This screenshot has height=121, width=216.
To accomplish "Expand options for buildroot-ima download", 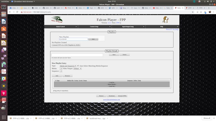I will (107, 118).
